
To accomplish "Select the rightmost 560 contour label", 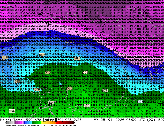I will coord(77,58).
